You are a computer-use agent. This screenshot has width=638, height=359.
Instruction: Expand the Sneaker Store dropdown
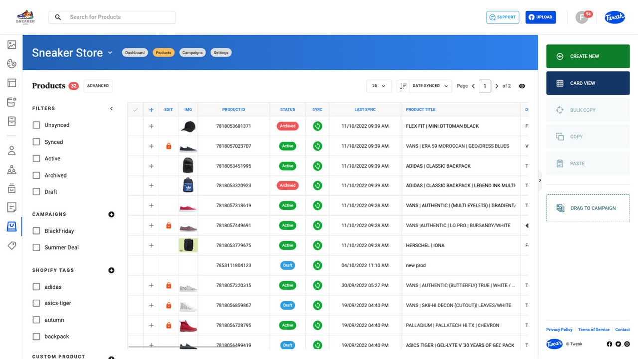(110, 52)
